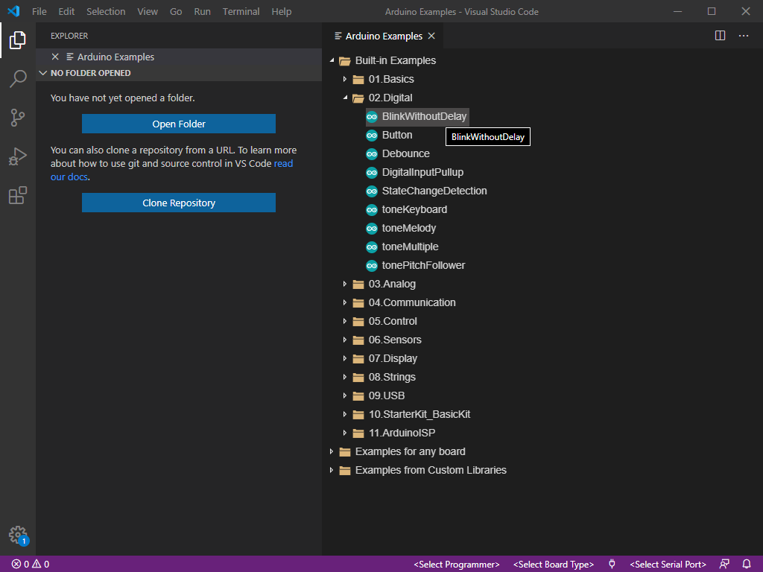763x572 pixels.
Task: Select the Debounce example
Action: 405,153
